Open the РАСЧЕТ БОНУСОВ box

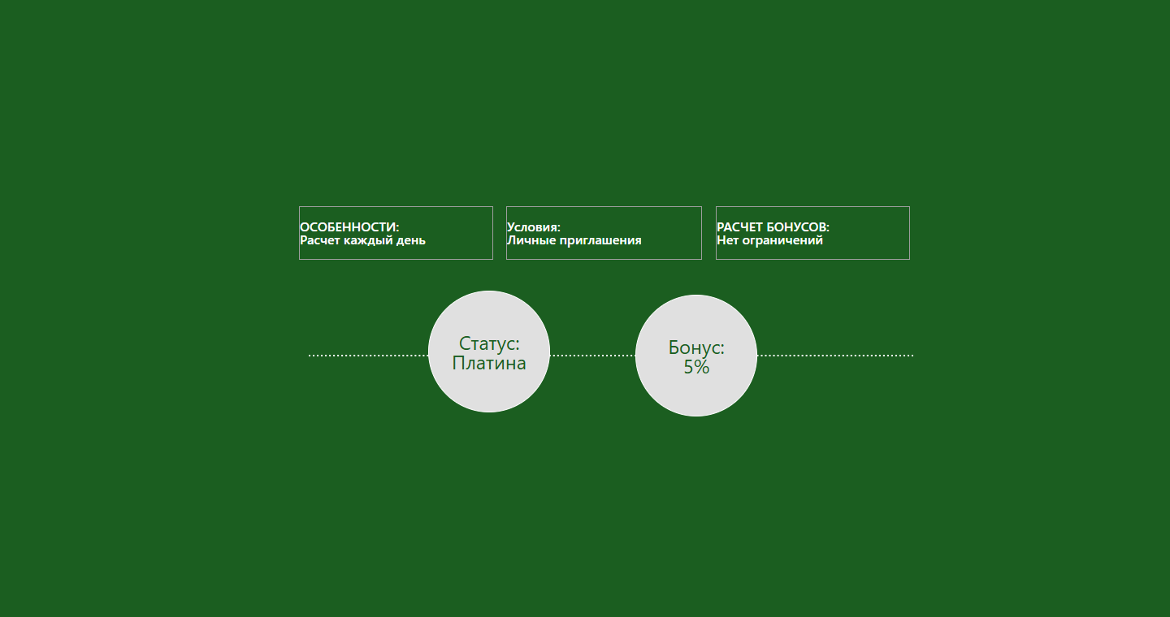[x=812, y=233]
